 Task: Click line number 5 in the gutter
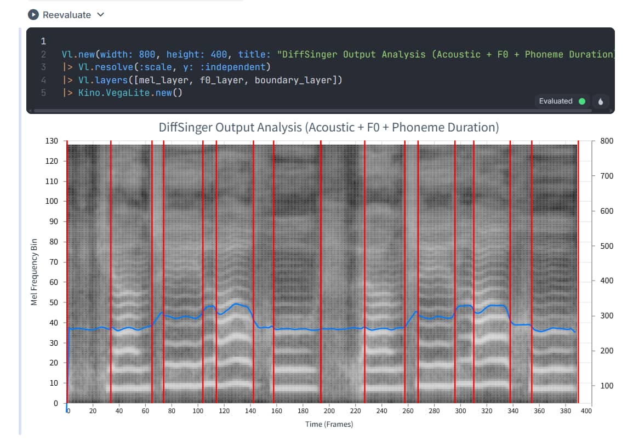(x=43, y=93)
